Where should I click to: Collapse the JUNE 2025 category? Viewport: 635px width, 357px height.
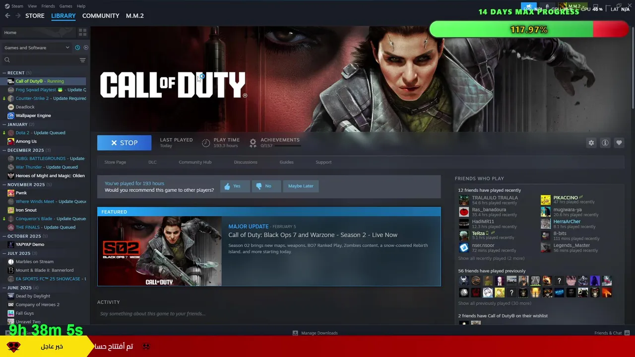click(x=4, y=288)
